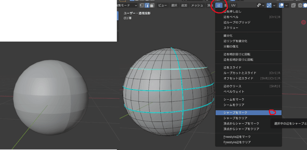Choose 頂点からシャープをマーク entry

pyautogui.click(x=248, y=124)
